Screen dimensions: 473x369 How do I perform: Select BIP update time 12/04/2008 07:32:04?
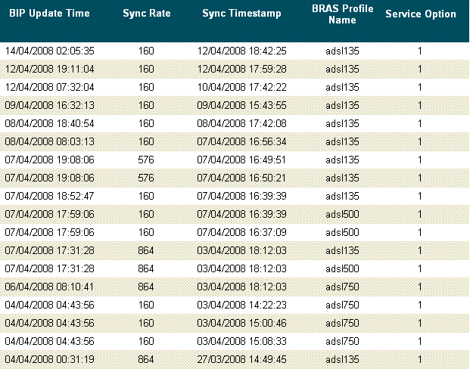click(50, 87)
